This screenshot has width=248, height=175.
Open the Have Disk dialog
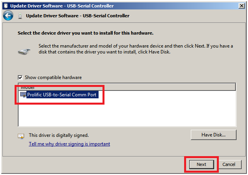pyautogui.click(x=214, y=135)
